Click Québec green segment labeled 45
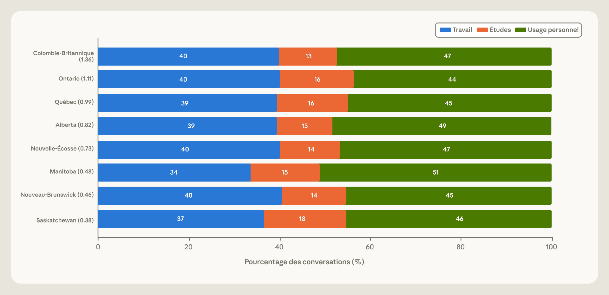The image size is (609, 295). [x=450, y=103]
